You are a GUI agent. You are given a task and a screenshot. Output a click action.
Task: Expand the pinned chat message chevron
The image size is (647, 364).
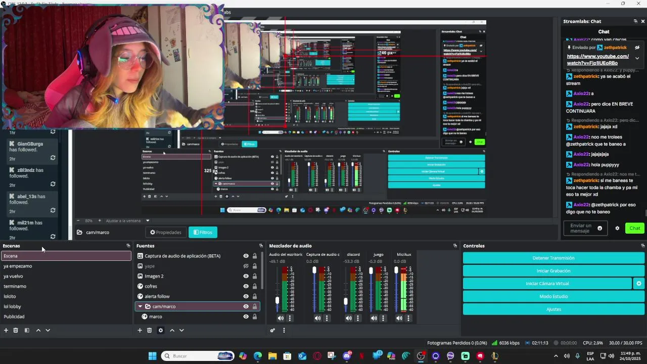tap(637, 58)
